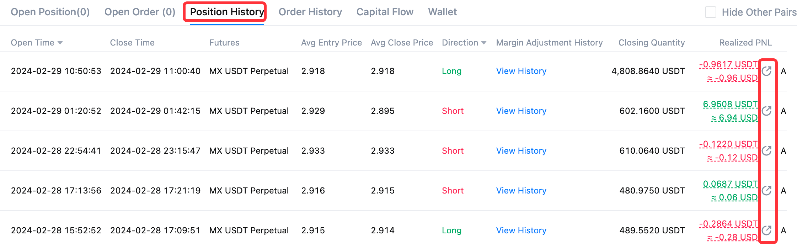
Task: Open the Capital Flow tab
Action: (x=385, y=12)
